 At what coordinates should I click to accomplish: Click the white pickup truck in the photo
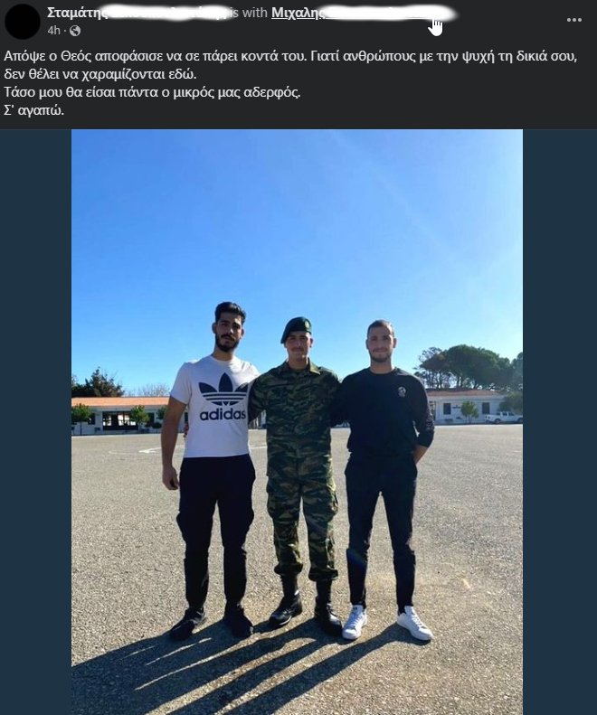[x=504, y=418]
